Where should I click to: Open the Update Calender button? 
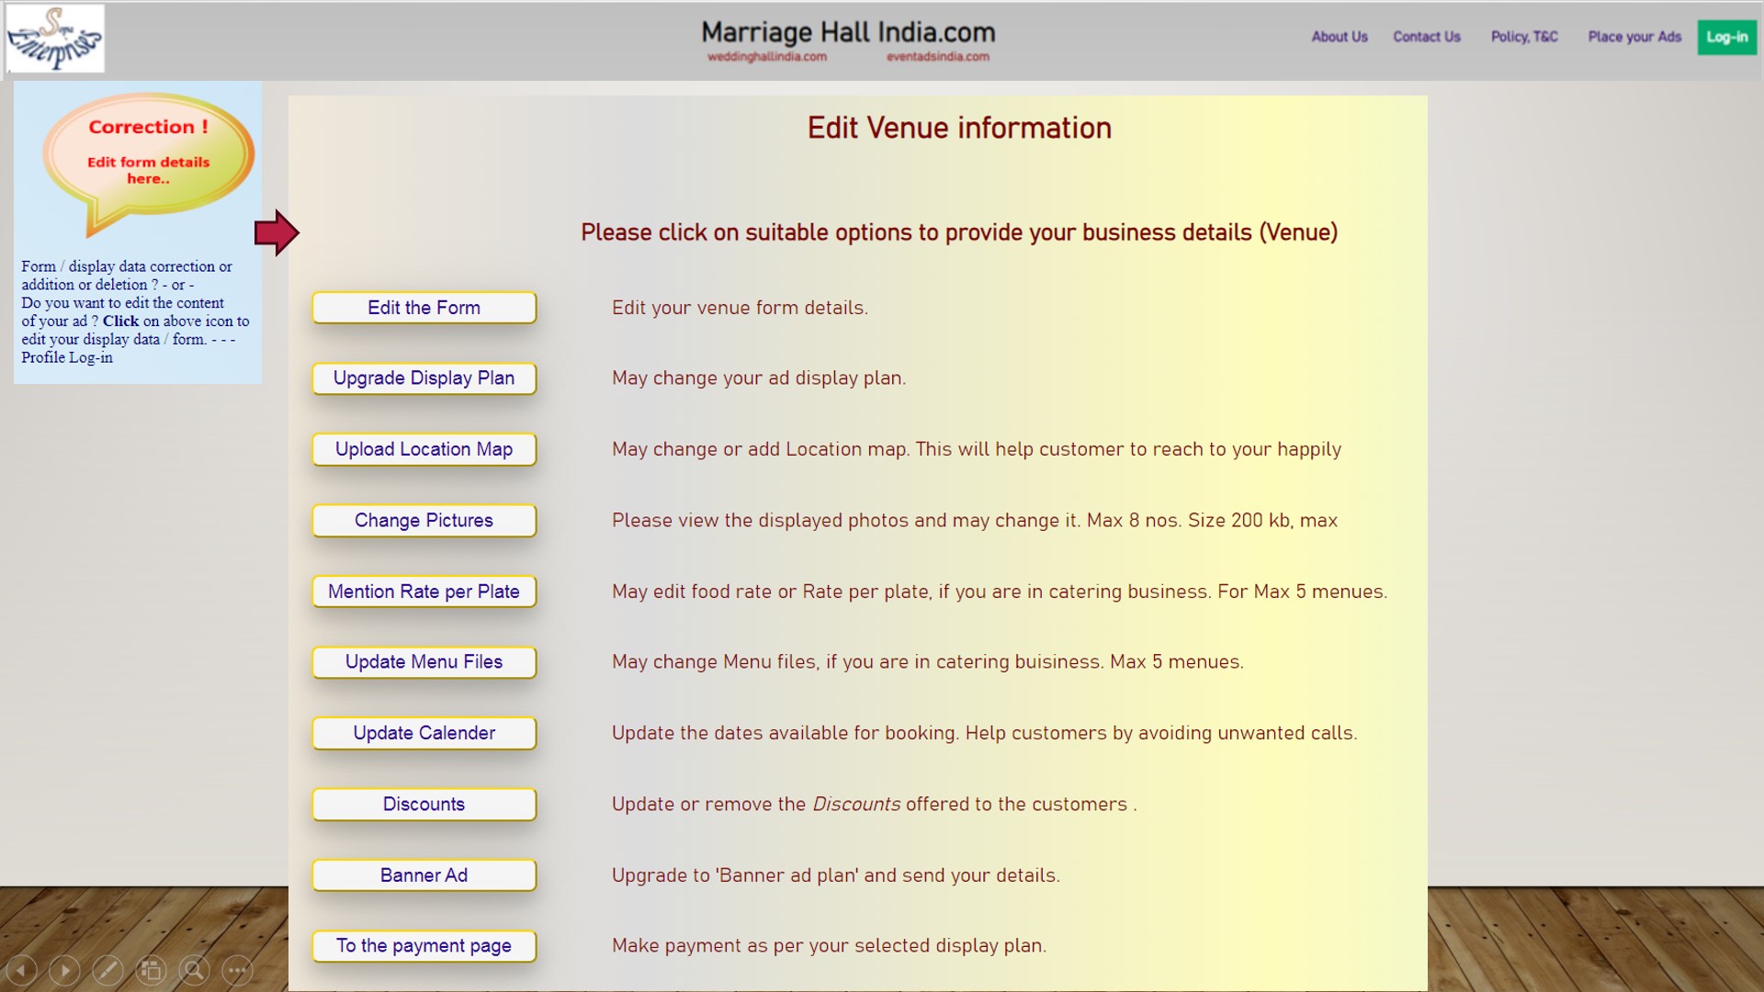tap(424, 733)
